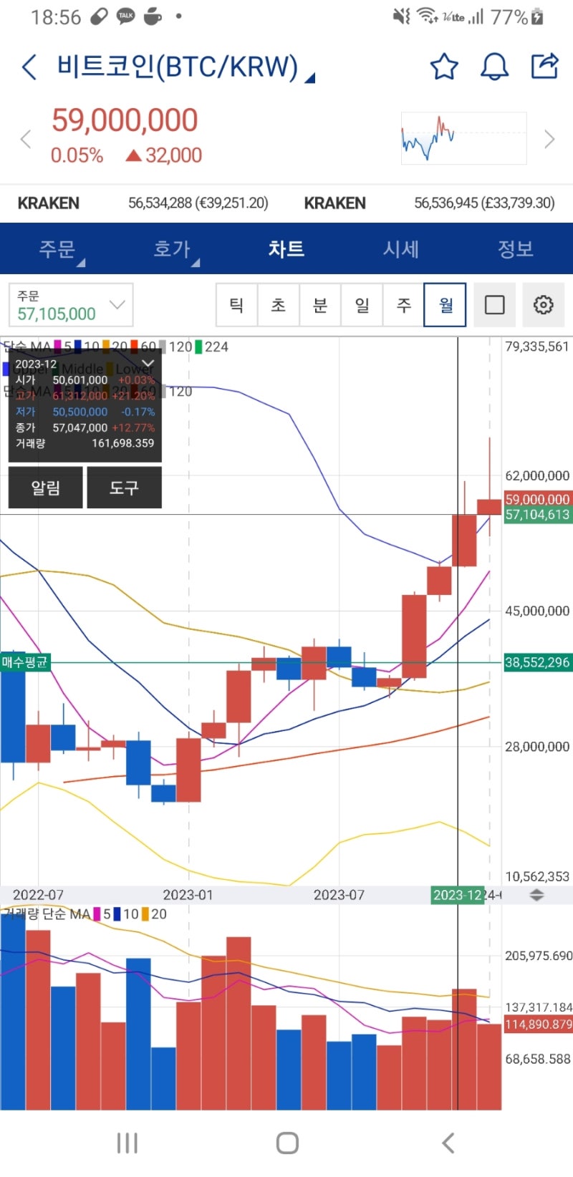Tap the 도구 button
Screen dimensions: 573x1177
(124, 488)
